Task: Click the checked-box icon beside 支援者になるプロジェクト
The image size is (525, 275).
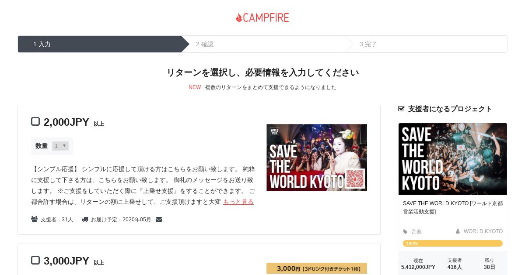Action: pos(401,109)
